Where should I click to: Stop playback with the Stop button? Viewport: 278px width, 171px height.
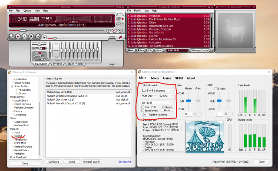tap(31, 36)
